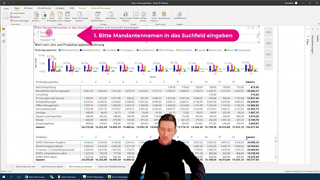Screen dimensions: 320x180
Task: Add a Textfeld from the ribbon
Action: (x=136, y=16)
